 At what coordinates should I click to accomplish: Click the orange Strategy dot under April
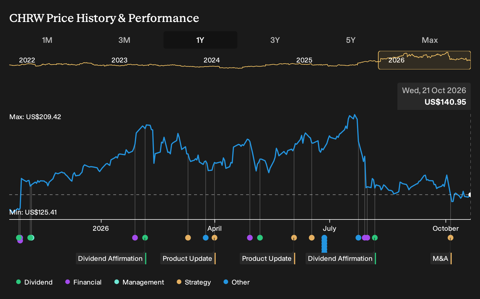(x=214, y=238)
